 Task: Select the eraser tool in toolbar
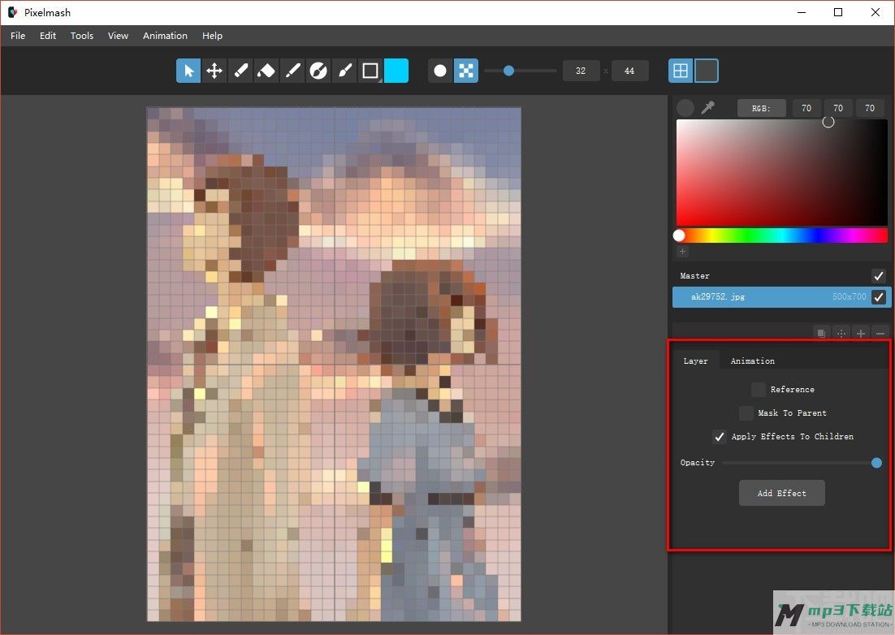click(240, 71)
